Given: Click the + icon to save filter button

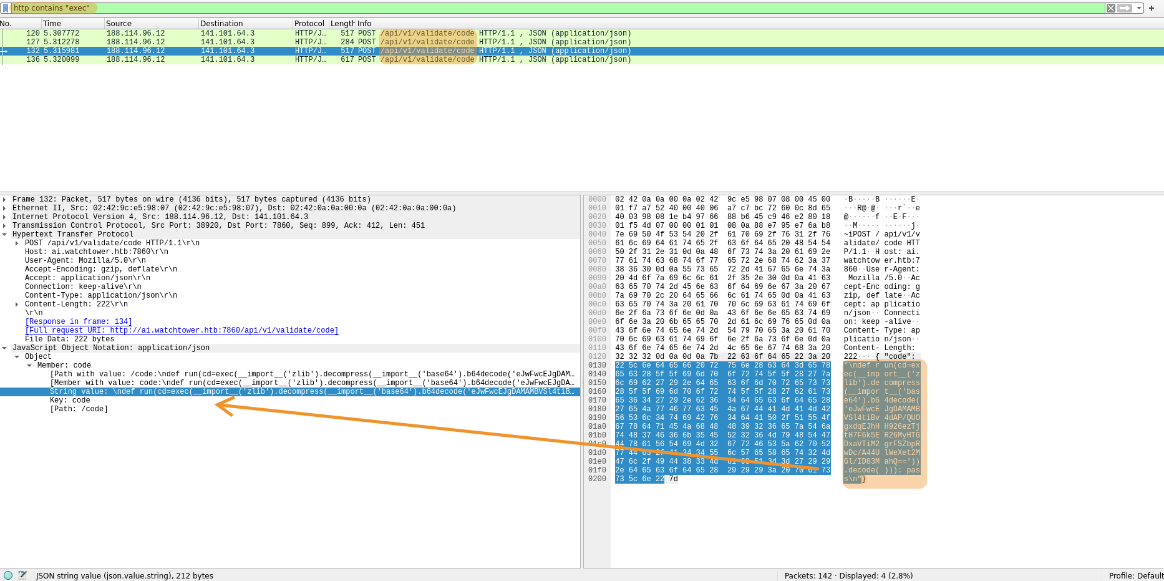Looking at the screenshot, I should [x=1152, y=7].
